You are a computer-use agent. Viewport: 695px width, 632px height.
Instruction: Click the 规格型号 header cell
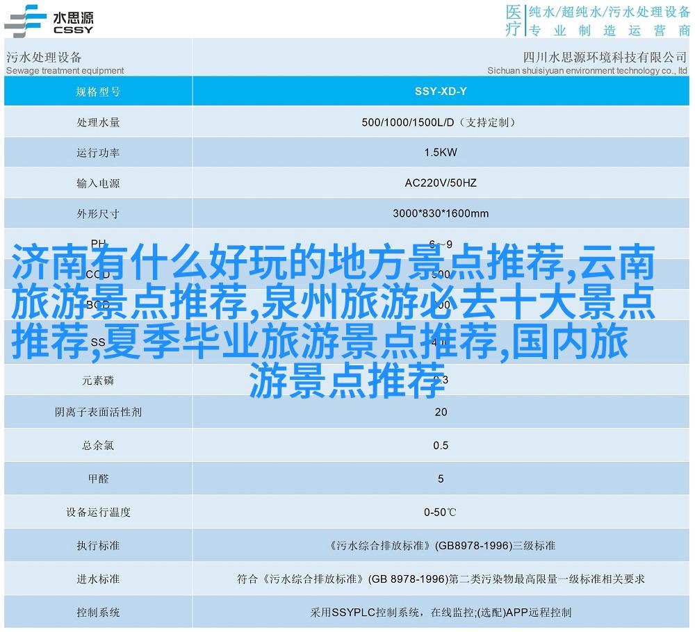98,92
